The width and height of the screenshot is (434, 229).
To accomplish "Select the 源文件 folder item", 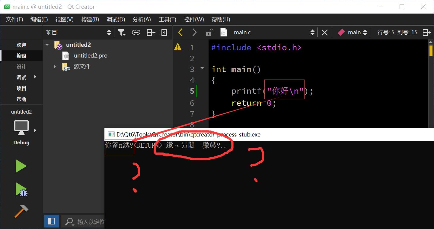I will [x=82, y=67].
